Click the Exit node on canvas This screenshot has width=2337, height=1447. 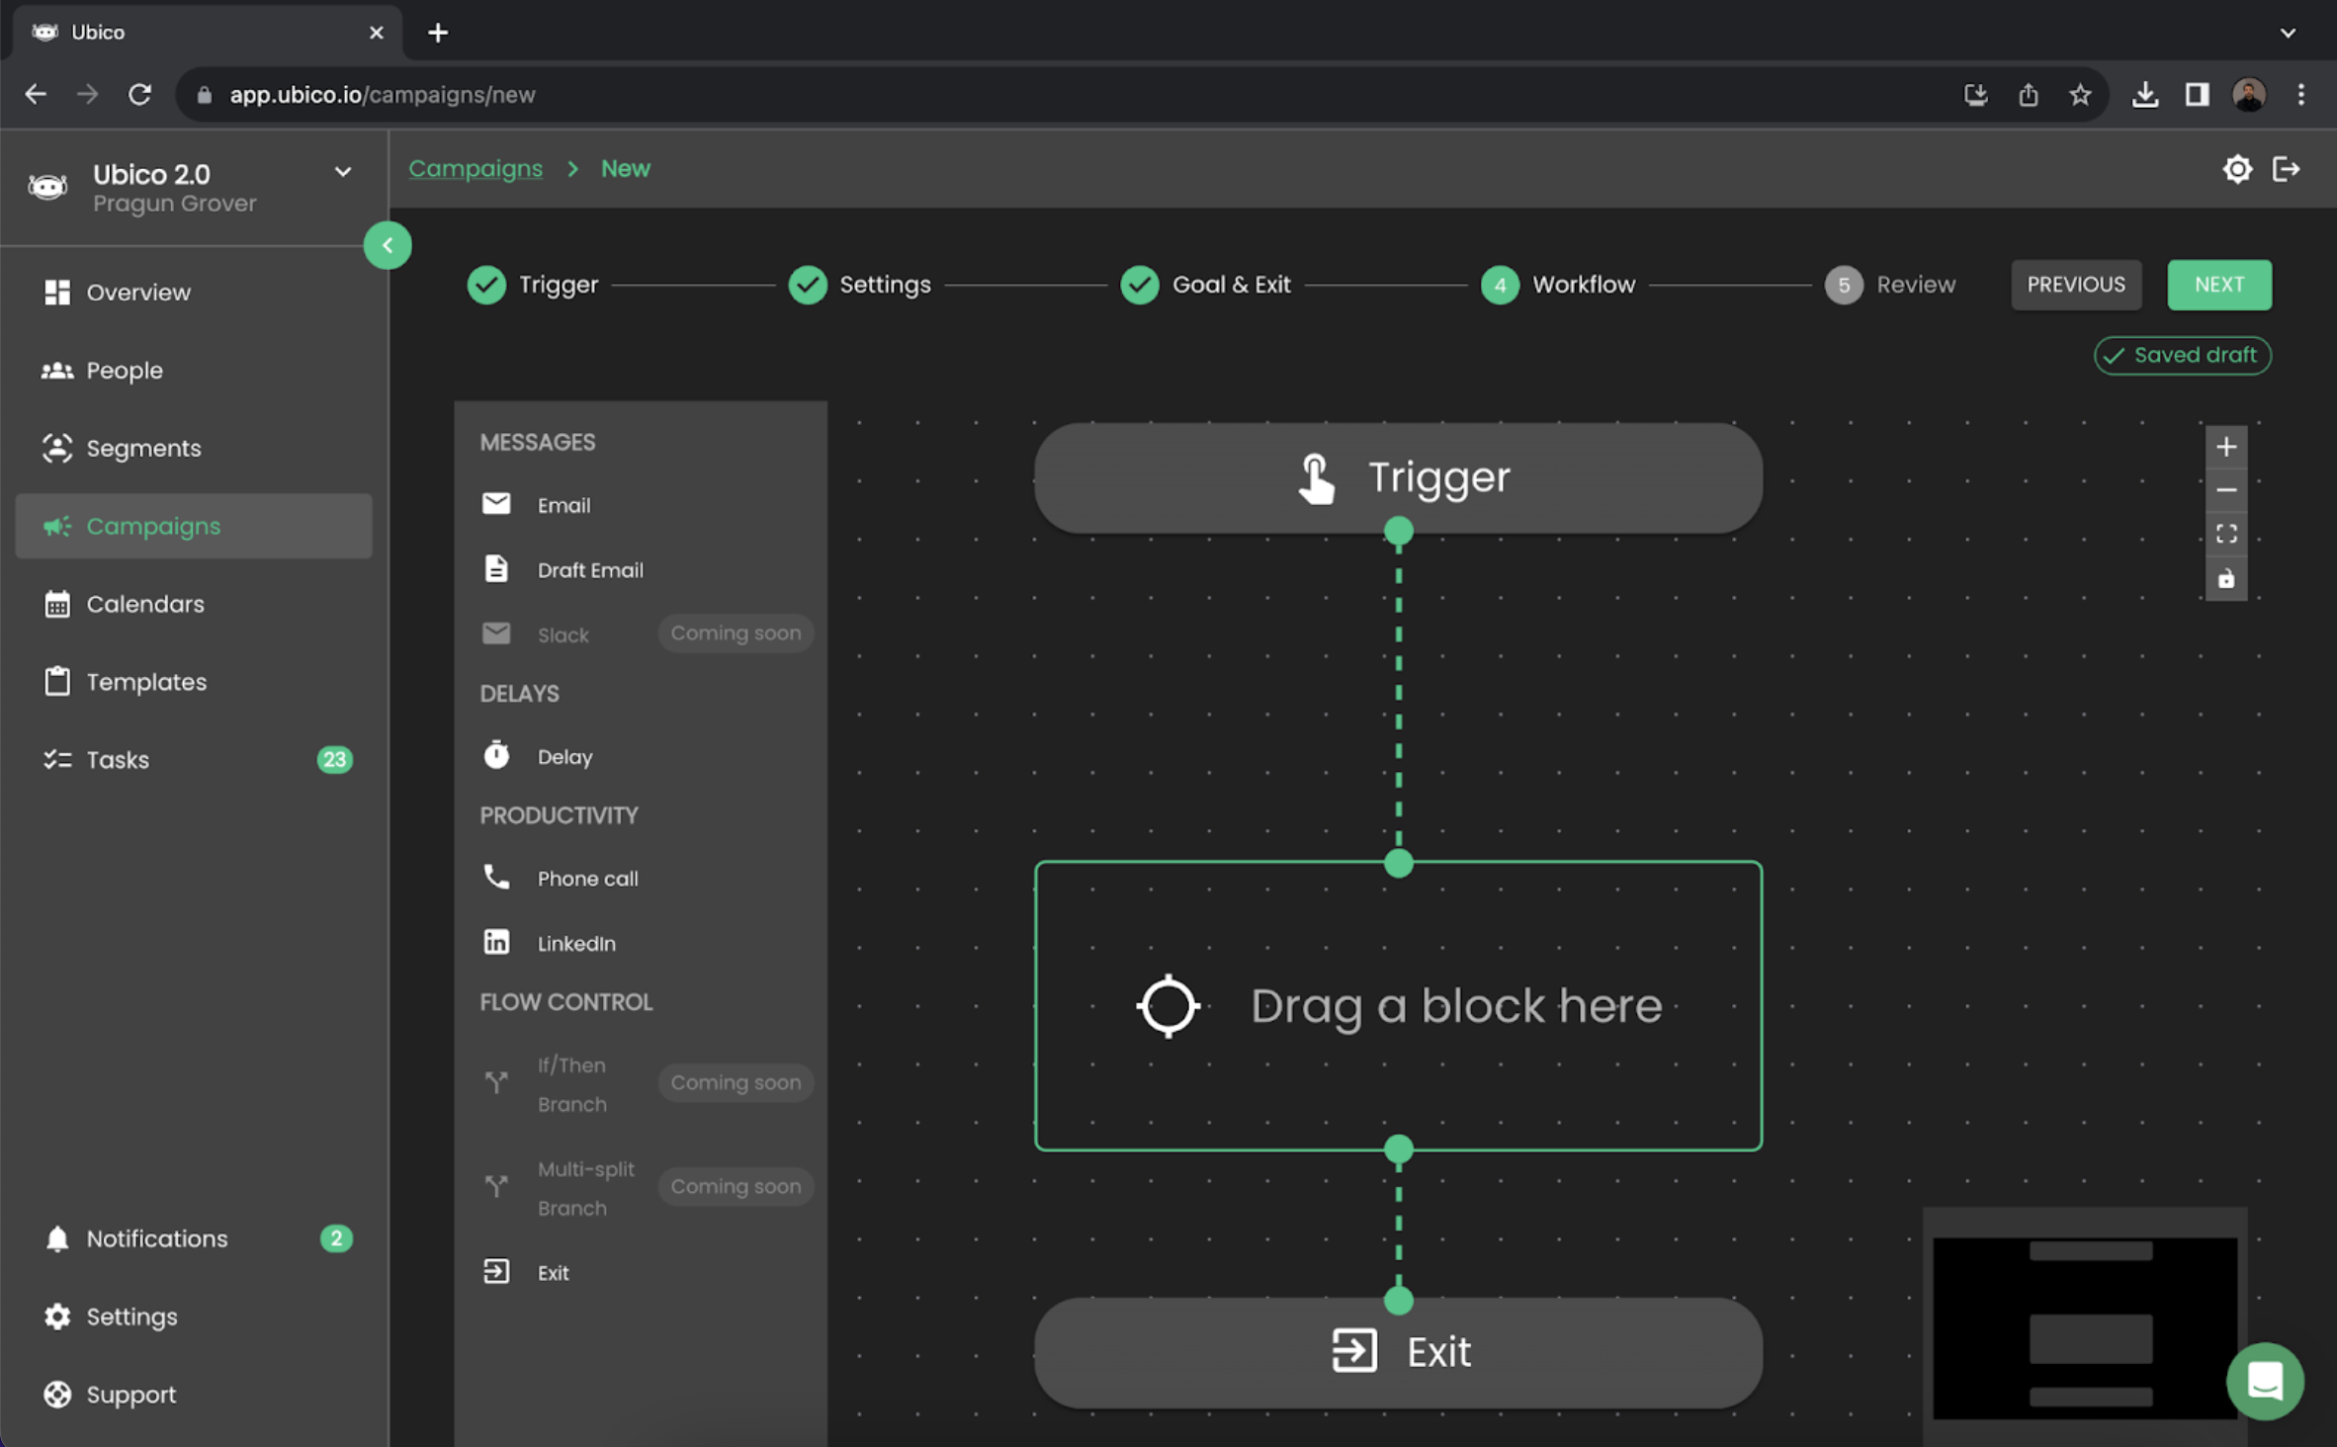click(x=1398, y=1352)
